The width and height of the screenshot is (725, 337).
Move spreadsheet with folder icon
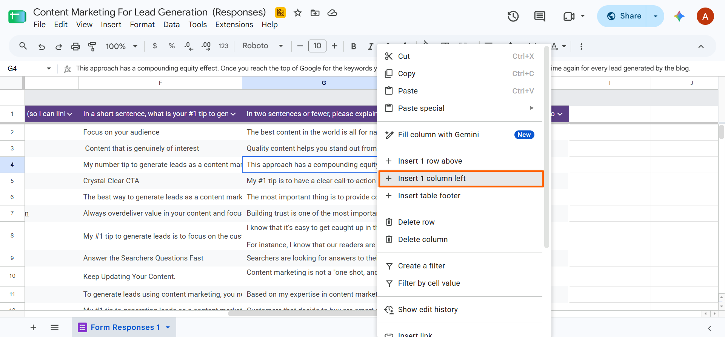click(315, 13)
